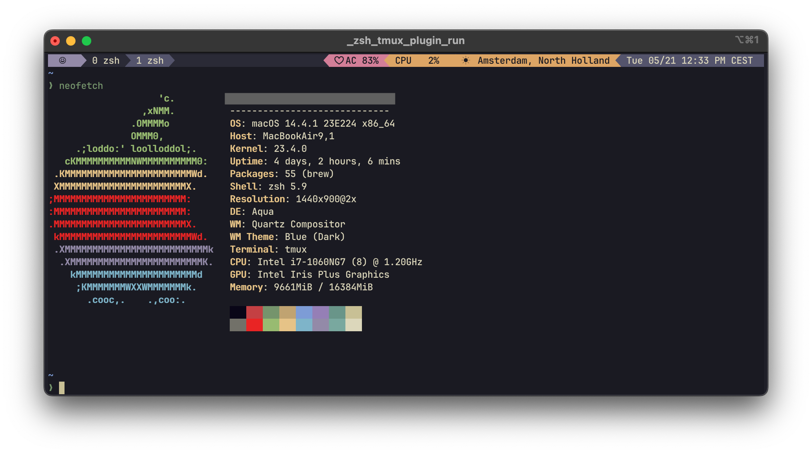This screenshot has height=454, width=812.
Task: Click the OS: macOS 14.4.1 line
Action: point(312,124)
